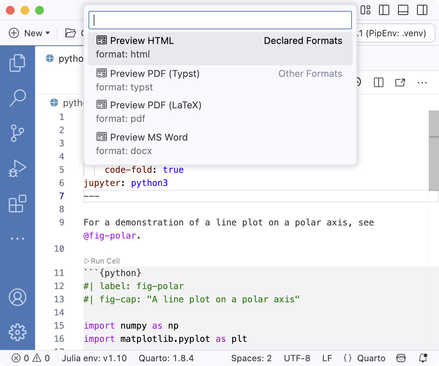439x366 pixels.
Task: Open the Extensions sidebar icon
Action: tap(18, 204)
